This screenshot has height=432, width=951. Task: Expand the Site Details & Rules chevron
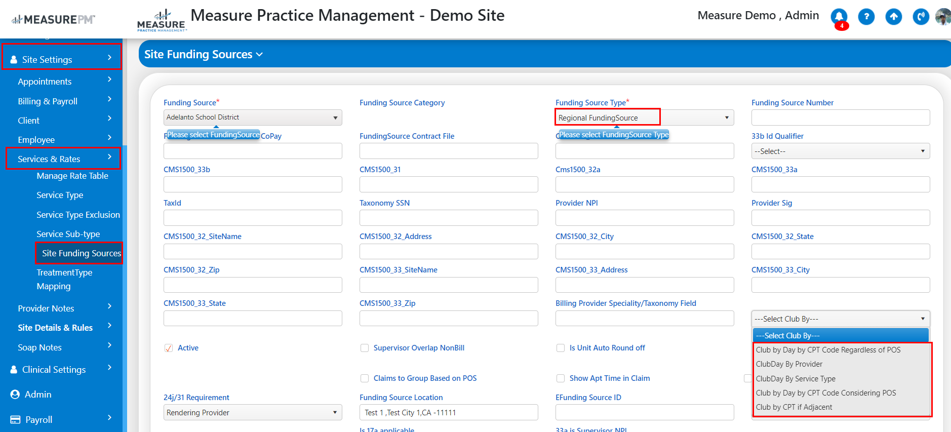pyautogui.click(x=109, y=326)
